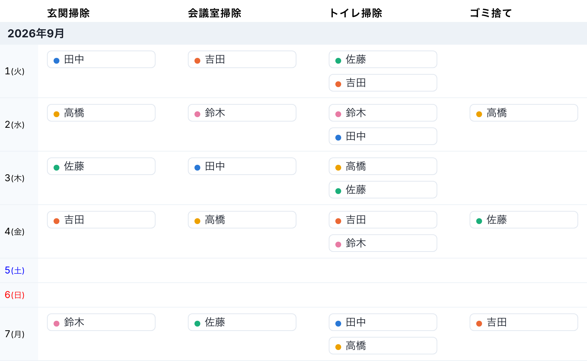Select the 1(火) date label
587x361 pixels.
15,71
